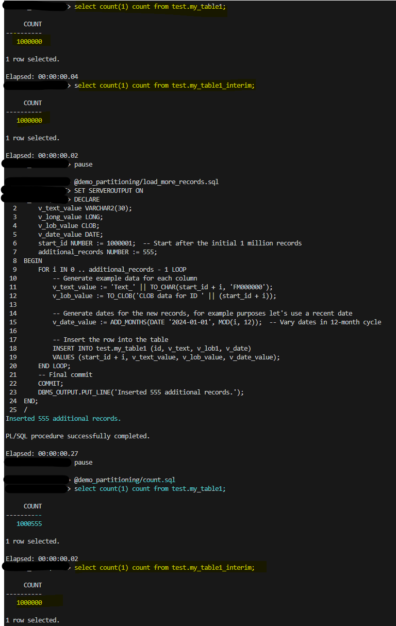Click the SET SERVEROUTPUT ON command
396x626 pixels.
coord(109,190)
